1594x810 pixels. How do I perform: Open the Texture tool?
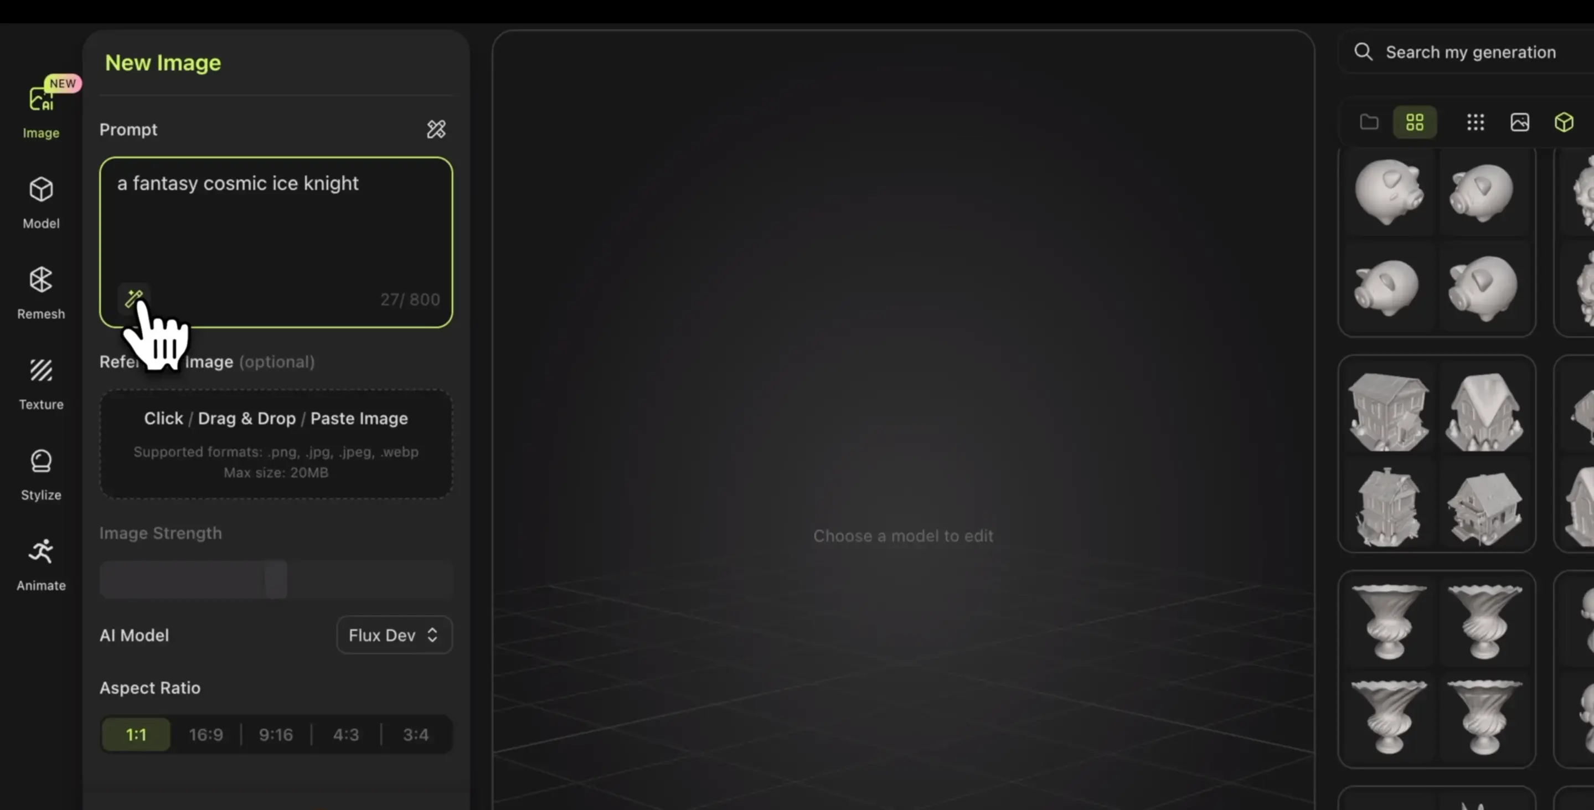(x=41, y=383)
